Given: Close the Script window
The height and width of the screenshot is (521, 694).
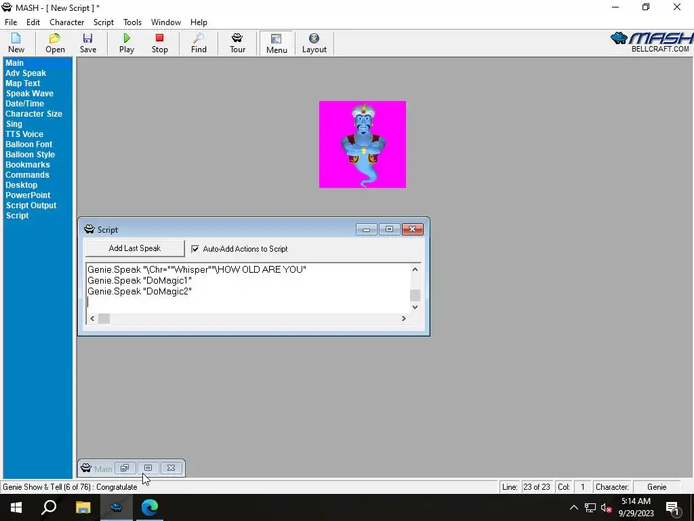Looking at the screenshot, I should (413, 229).
